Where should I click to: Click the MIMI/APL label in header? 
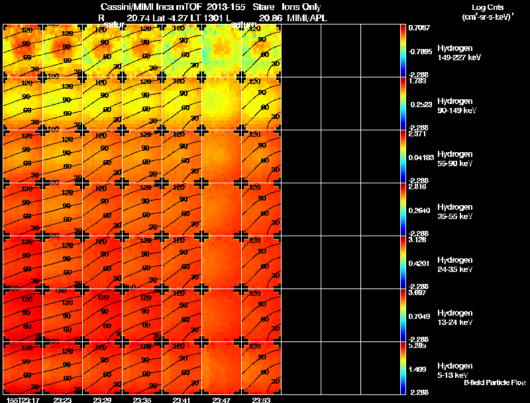pos(307,18)
